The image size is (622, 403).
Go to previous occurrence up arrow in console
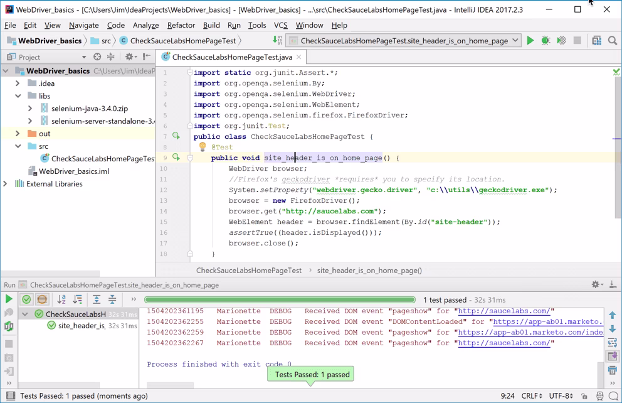pos(613,315)
